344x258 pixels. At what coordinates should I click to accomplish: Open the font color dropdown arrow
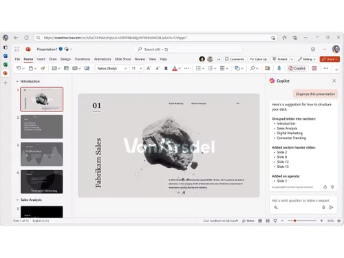click(x=180, y=68)
